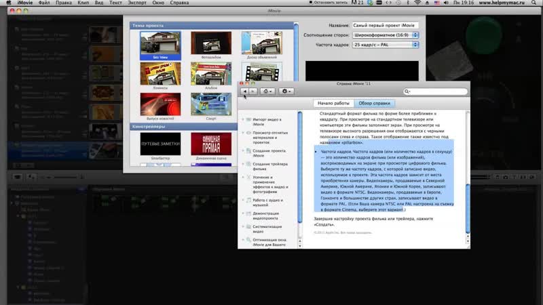Switch to the Начало работы tab
The image size is (543, 305).
coord(333,103)
